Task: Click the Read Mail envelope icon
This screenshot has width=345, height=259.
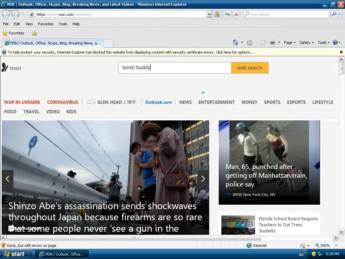Action: tap(263, 43)
